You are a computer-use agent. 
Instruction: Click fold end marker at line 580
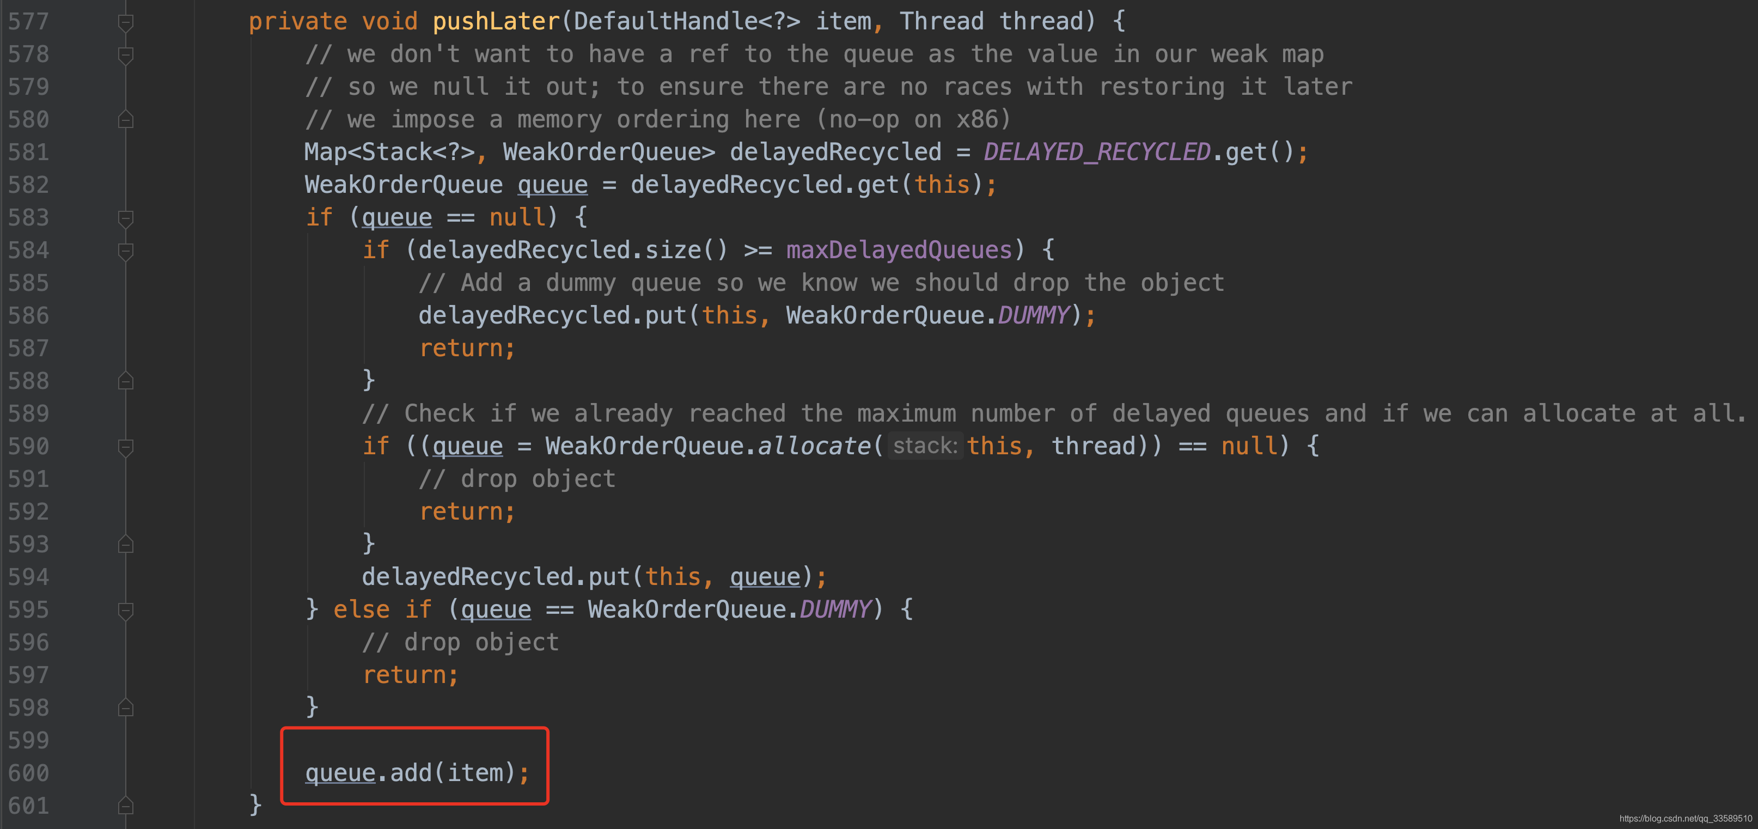click(x=126, y=120)
